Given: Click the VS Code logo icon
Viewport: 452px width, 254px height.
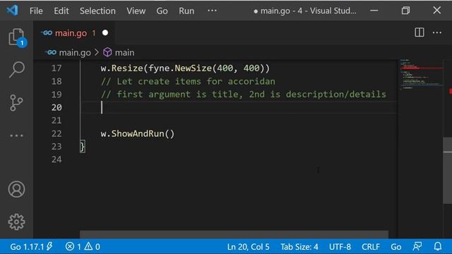Looking at the screenshot, I should click(x=13, y=11).
